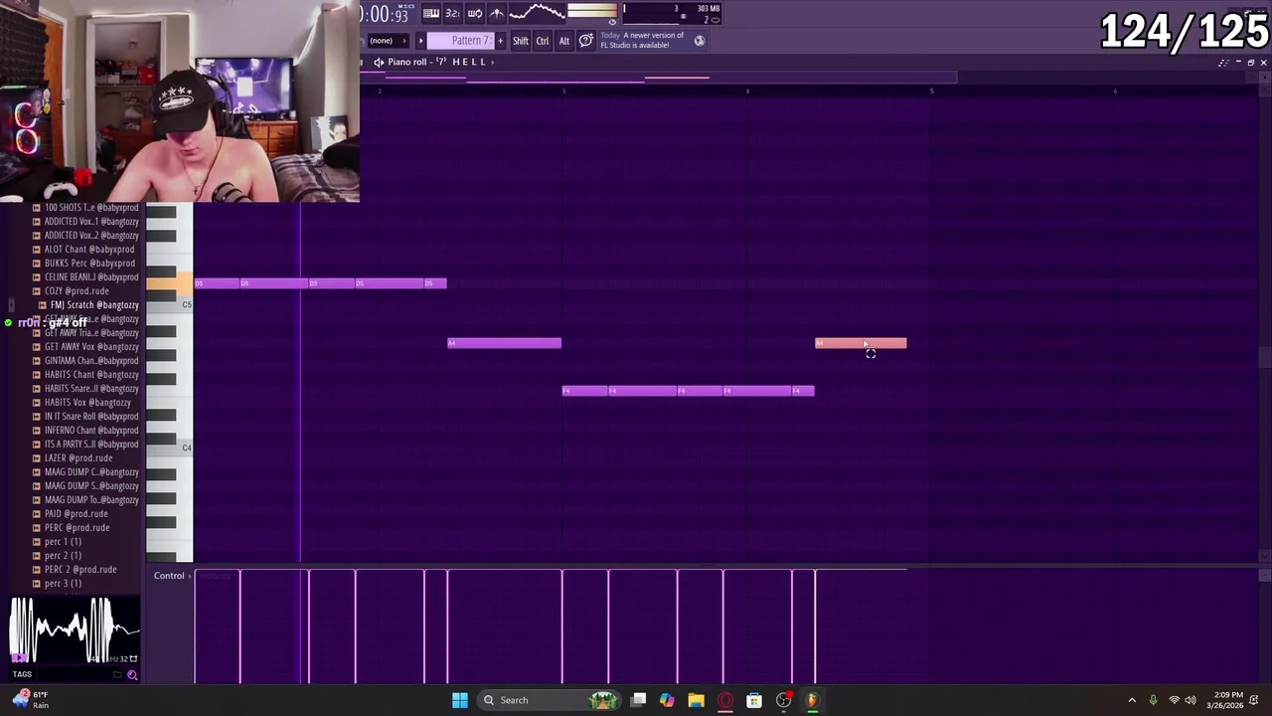The image size is (1272, 716).
Task: Open the (none) pattern selector dropdown
Action: point(388,41)
